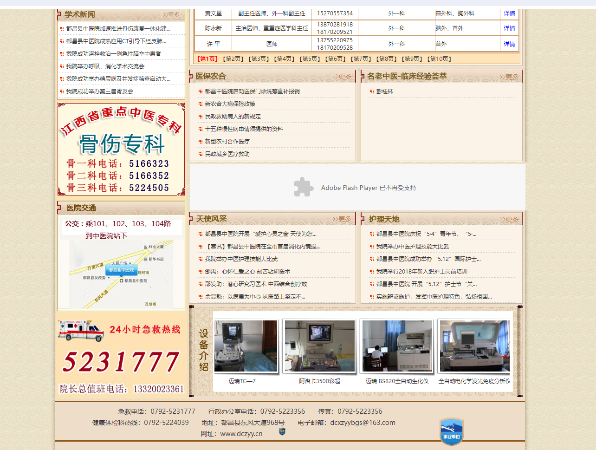View 详情 for doctor 许平
The image size is (596, 450).
click(x=510, y=44)
